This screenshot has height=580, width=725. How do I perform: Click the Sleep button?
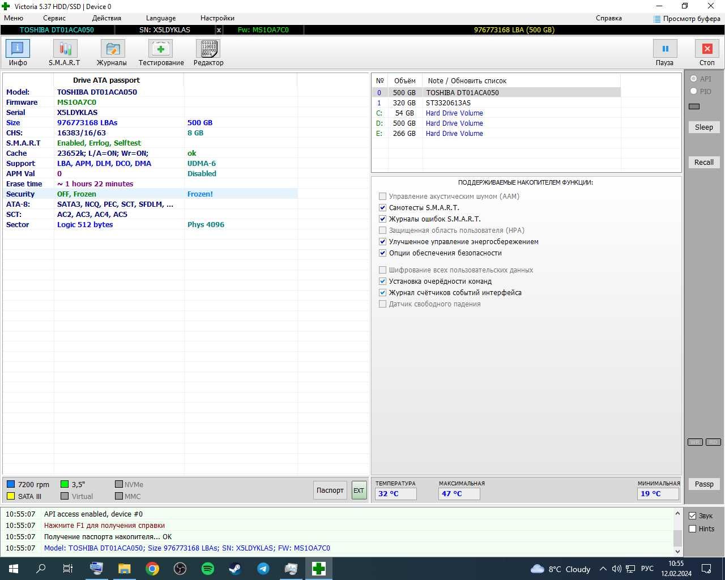pos(704,127)
